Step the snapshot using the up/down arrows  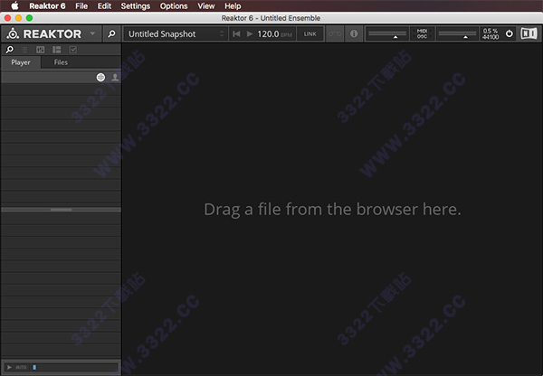click(222, 34)
